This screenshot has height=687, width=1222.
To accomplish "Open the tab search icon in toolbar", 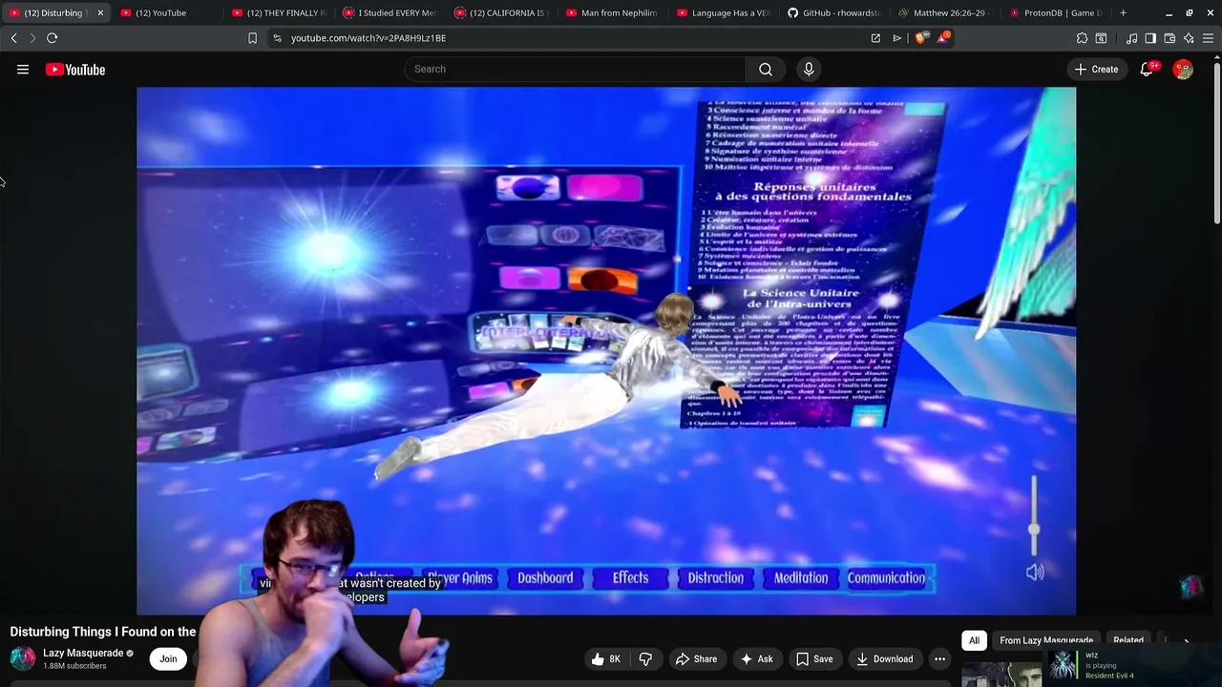I will [1101, 38].
